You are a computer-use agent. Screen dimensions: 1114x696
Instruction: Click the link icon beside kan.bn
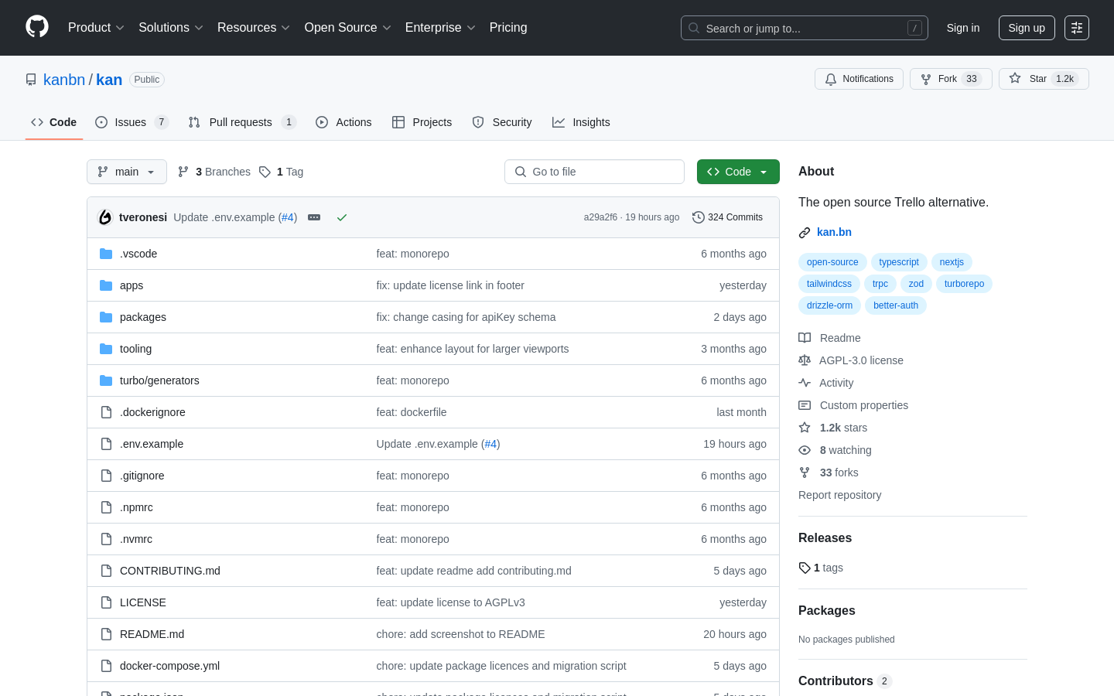click(x=805, y=232)
